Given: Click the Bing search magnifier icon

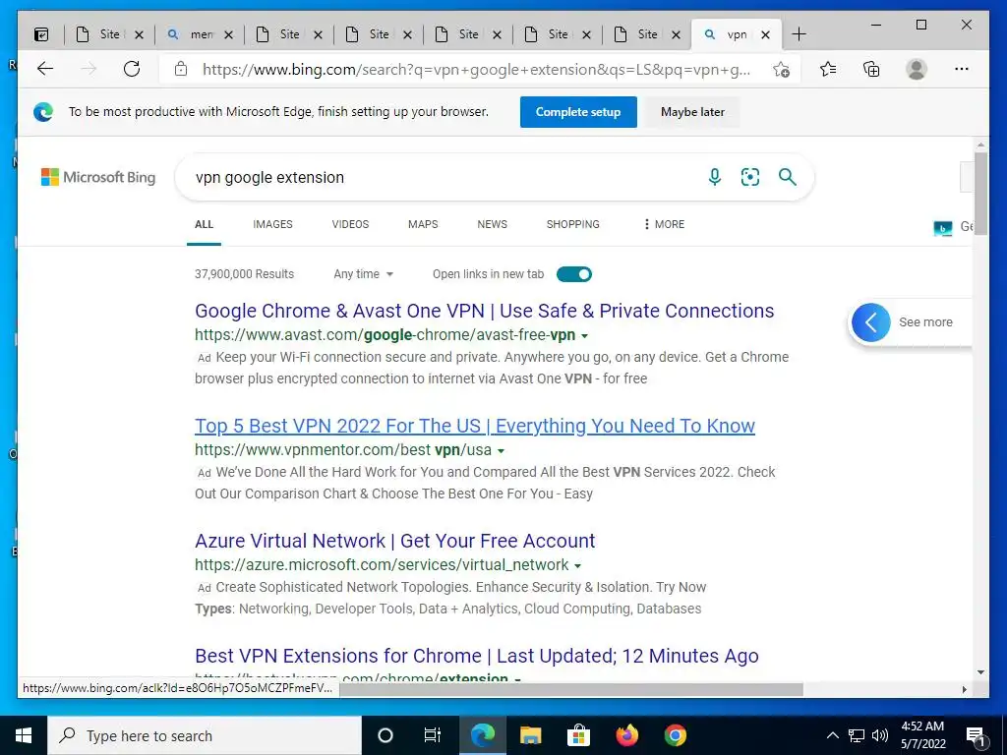Looking at the screenshot, I should point(788,177).
